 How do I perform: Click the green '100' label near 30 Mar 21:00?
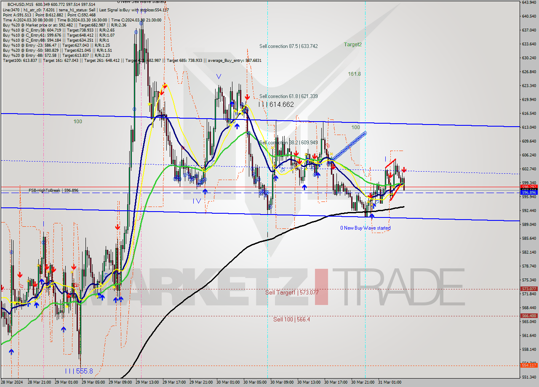(x=356, y=127)
